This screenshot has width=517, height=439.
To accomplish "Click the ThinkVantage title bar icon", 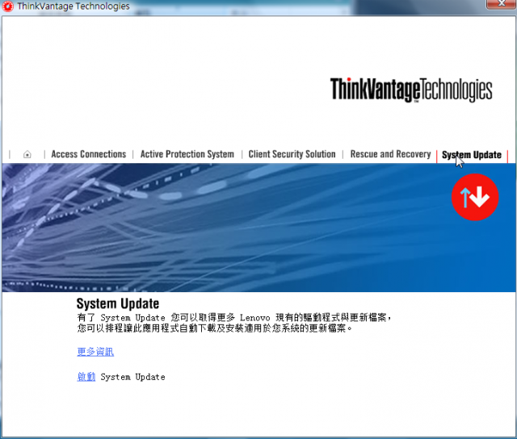I will [x=7, y=6].
